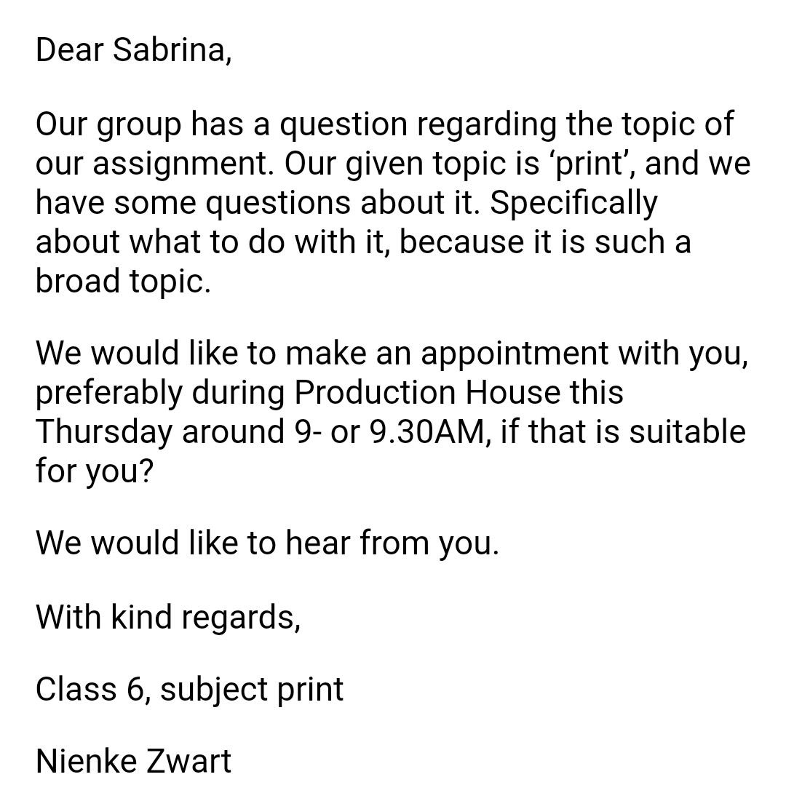Viewport: 786px width, 793px height.
Task: Click the word 'Thursday'
Action: tap(103, 432)
